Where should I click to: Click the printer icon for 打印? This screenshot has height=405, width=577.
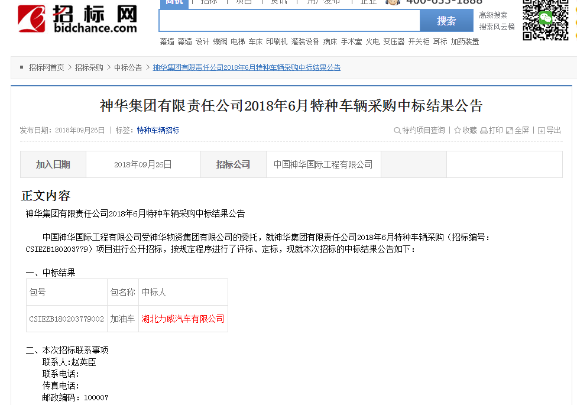pos(484,130)
